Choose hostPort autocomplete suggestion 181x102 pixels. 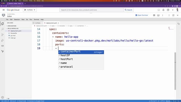pyautogui.click(x=81, y=59)
